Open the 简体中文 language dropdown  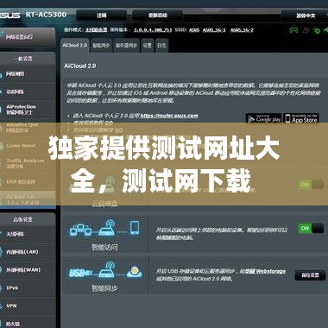coord(305,16)
